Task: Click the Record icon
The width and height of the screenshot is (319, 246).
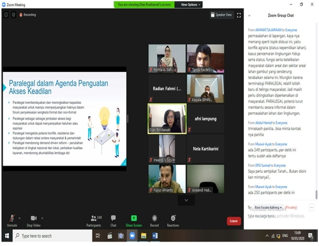Action: point(154,218)
